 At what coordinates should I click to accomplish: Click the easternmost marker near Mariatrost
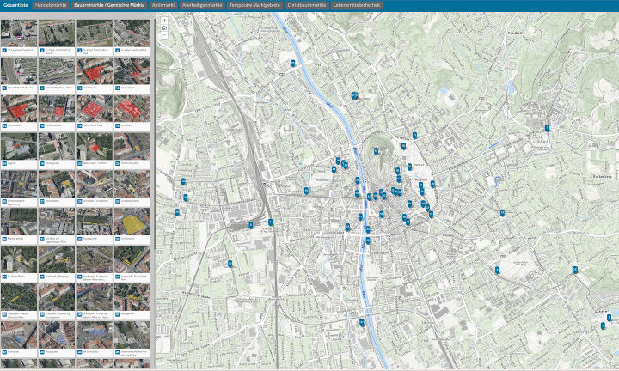(x=547, y=128)
